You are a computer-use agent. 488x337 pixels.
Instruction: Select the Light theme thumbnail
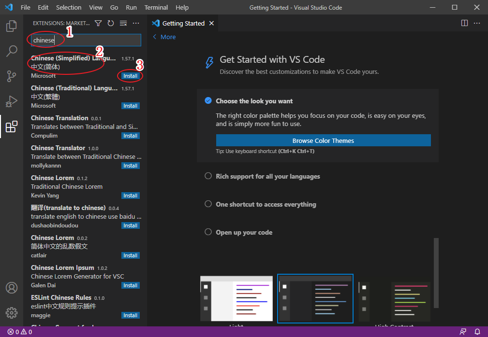coord(237,298)
